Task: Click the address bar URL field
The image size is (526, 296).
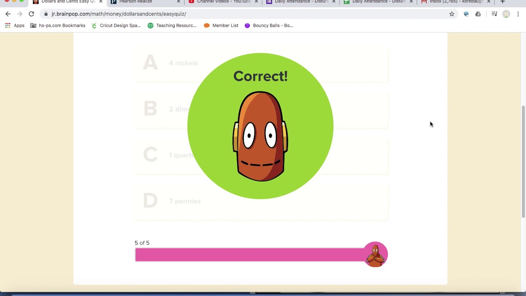Action: coord(247,14)
